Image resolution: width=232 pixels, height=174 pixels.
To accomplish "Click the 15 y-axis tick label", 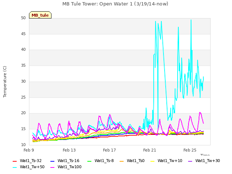I will click(23, 129).
